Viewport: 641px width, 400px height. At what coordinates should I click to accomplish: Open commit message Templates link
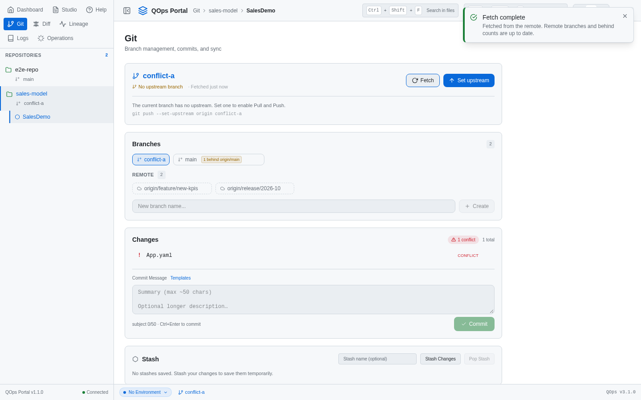coord(180,278)
